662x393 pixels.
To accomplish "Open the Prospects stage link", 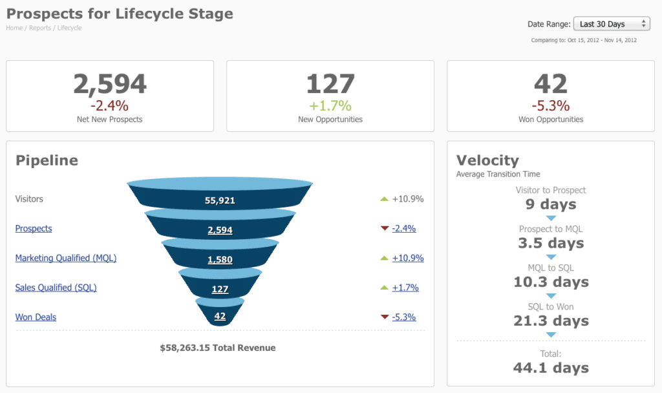I will (33, 228).
